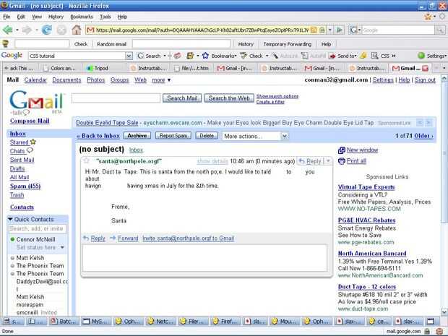448x336 pixels.
Task: Click Random email toolbar button
Action: pos(111,44)
